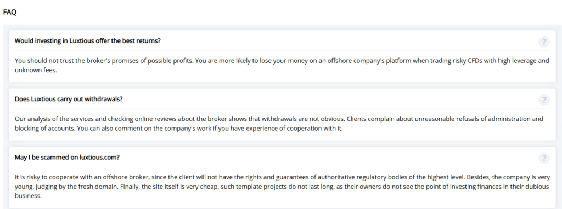Click the 'unknown fees.' text in the first answer
562x209 pixels.
(x=36, y=71)
